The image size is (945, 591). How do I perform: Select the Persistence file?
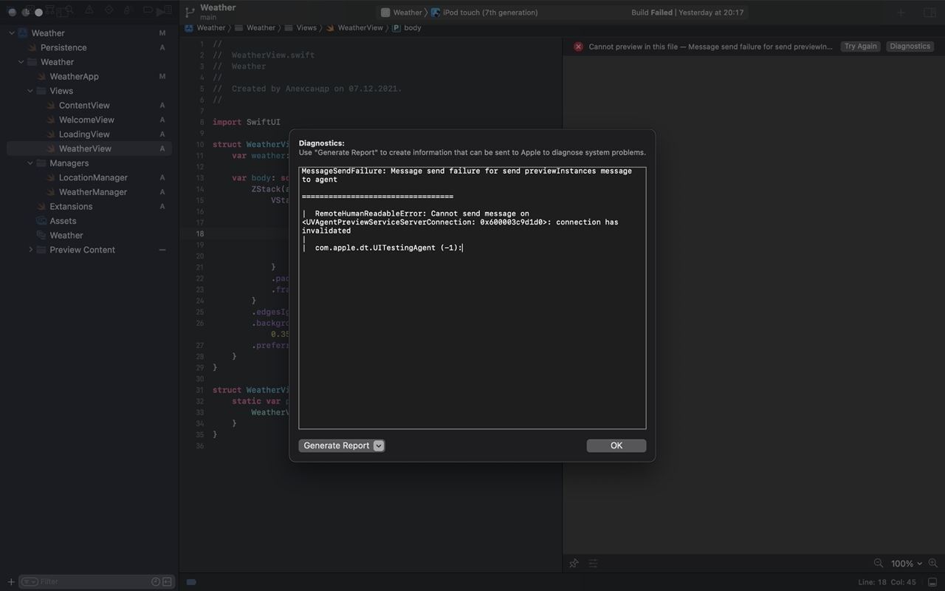[x=63, y=47]
